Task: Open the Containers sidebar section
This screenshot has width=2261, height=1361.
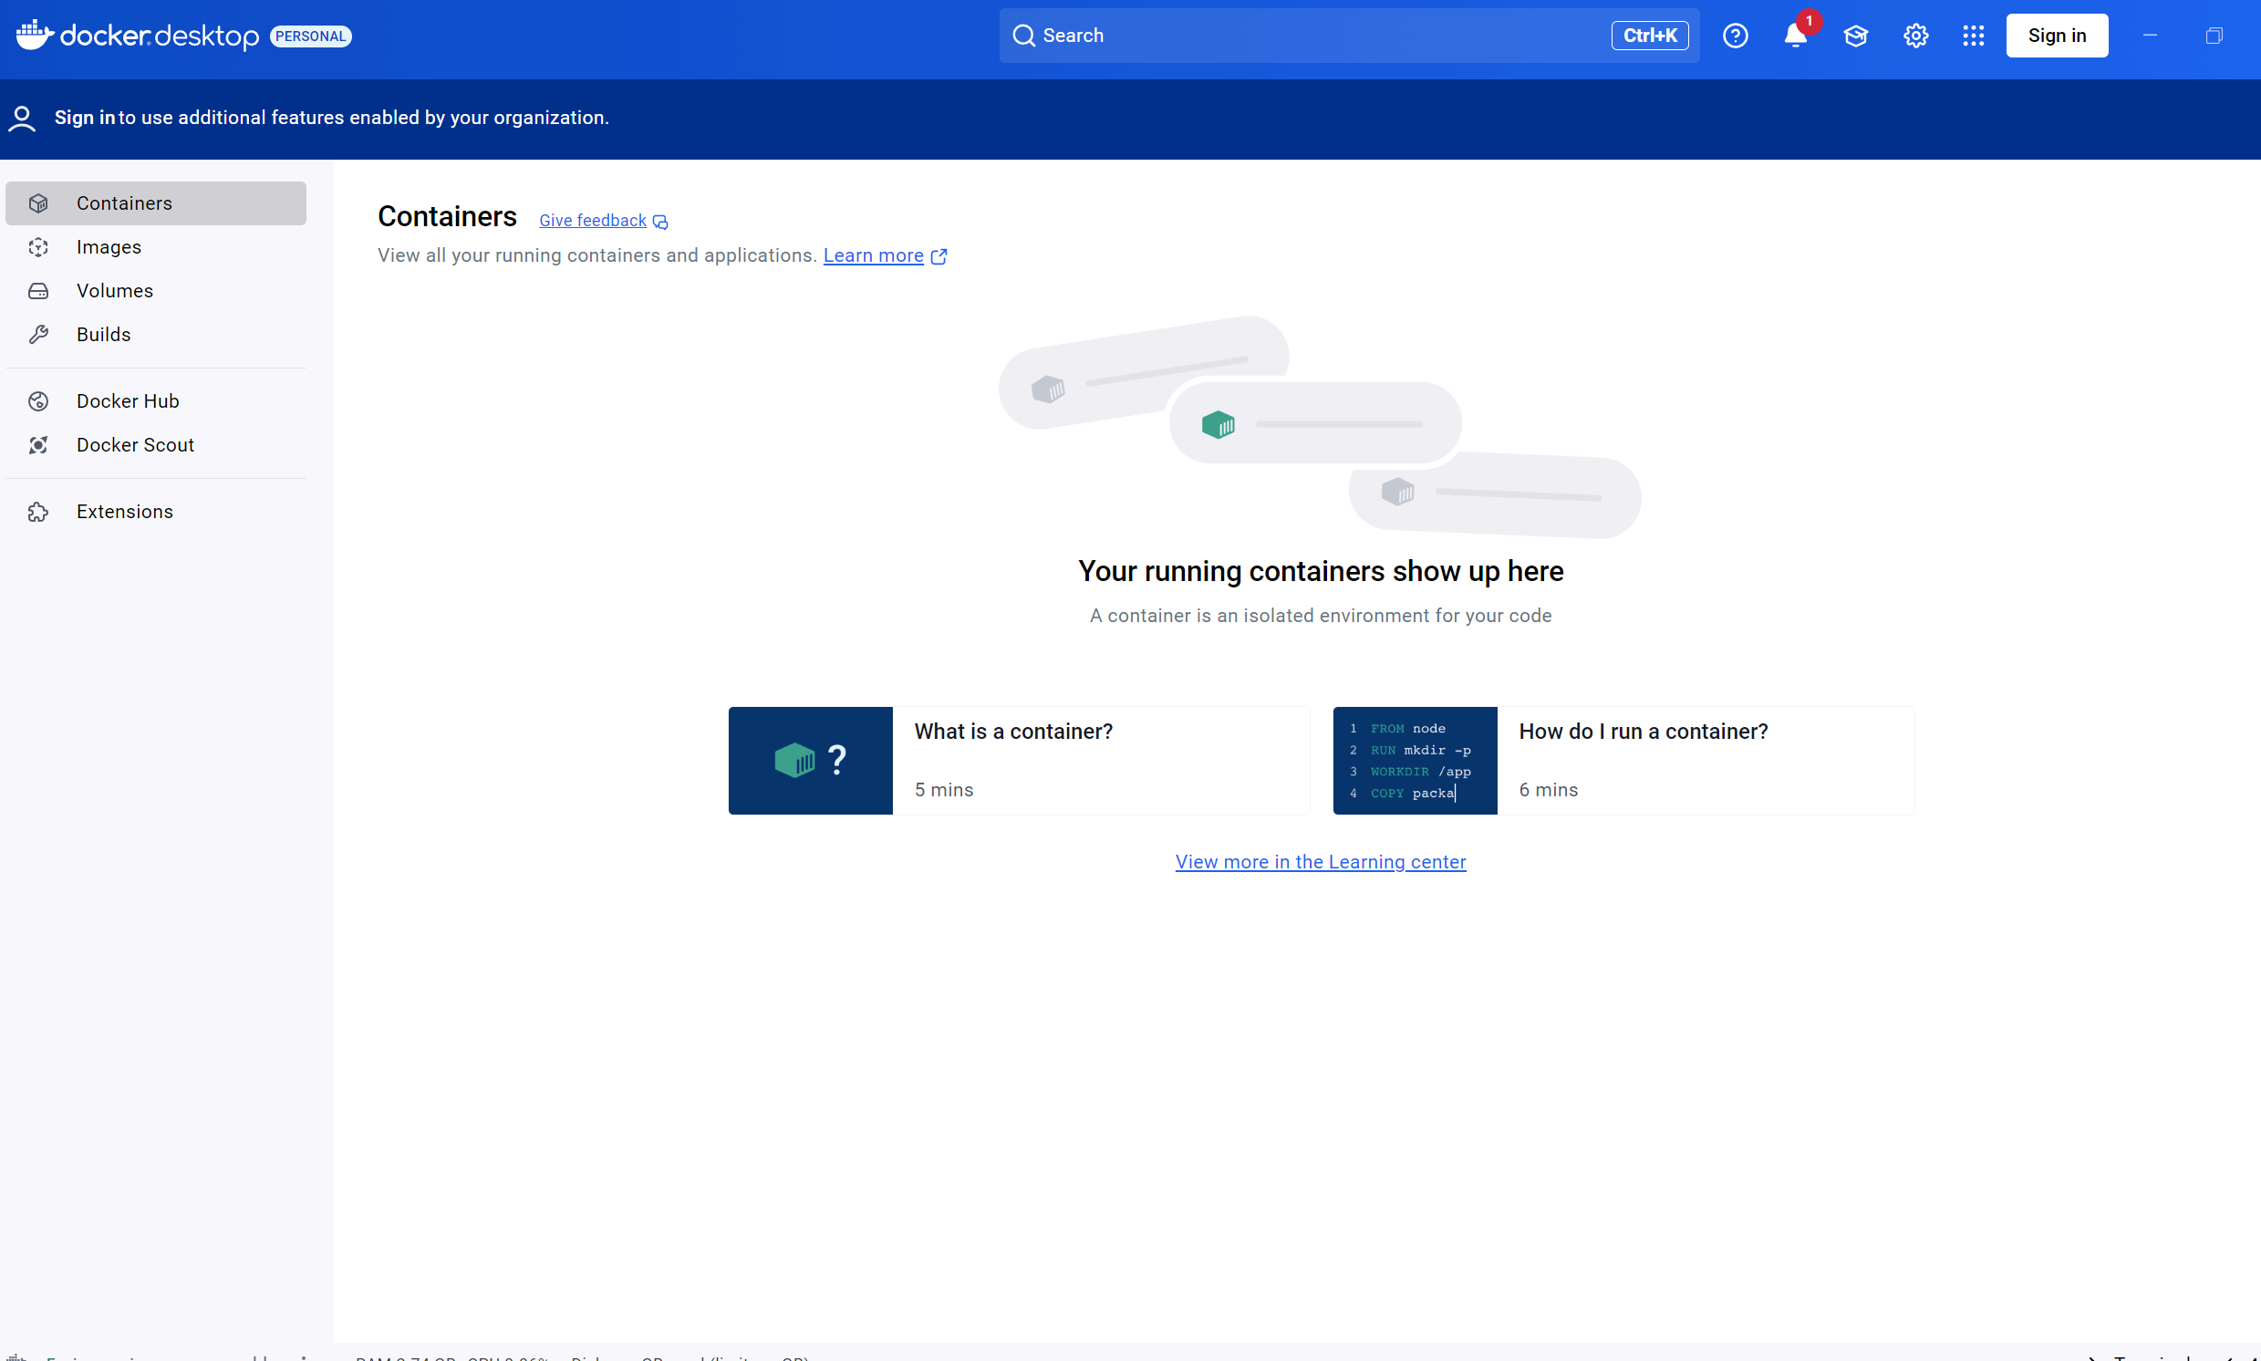Action: pyautogui.click(x=124, y=203)
